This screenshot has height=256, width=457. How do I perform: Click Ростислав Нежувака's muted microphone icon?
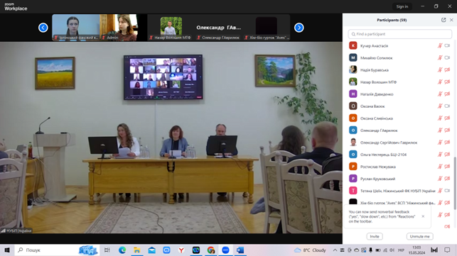[x=440, y=167]
